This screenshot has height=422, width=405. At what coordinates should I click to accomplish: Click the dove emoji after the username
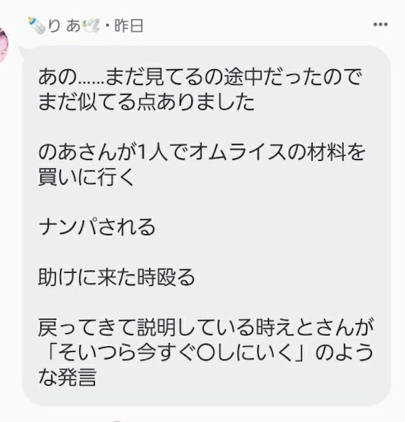(92, 26)
